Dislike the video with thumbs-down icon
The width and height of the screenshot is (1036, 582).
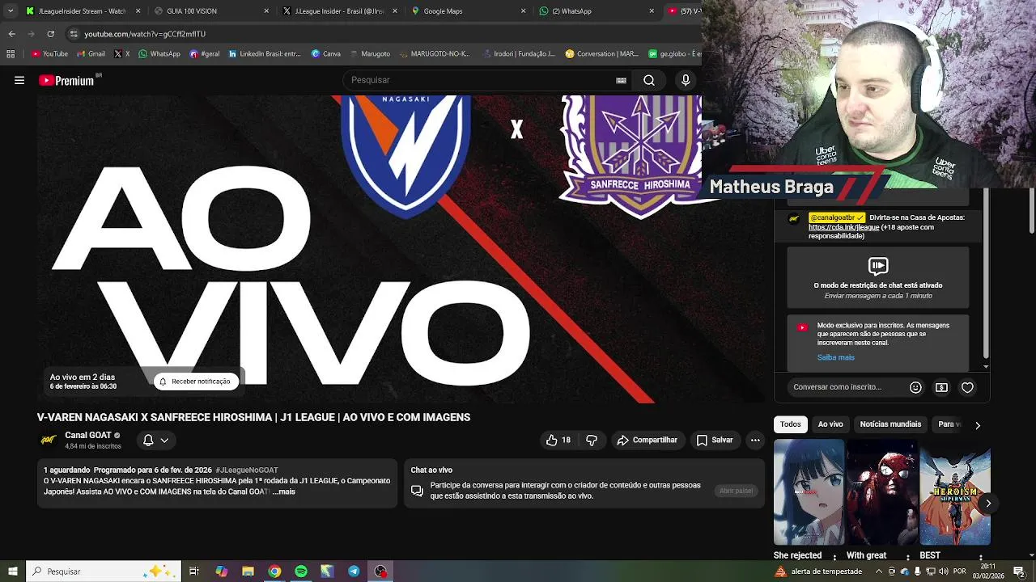pos(592,440)
